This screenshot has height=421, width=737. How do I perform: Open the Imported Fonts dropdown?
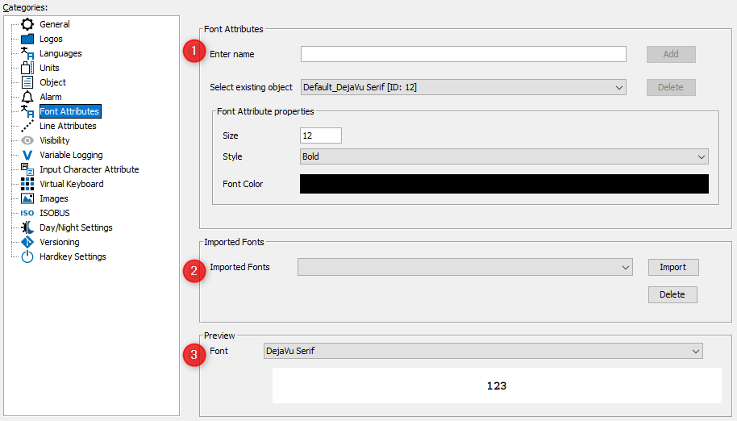[x=464, y=267]
